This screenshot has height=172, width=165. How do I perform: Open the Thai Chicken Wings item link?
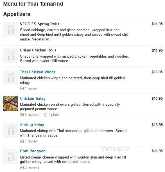point(38,72)
